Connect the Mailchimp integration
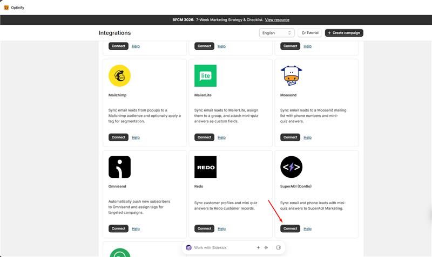The width and height of the screenshot is (432, 257). 118,137
